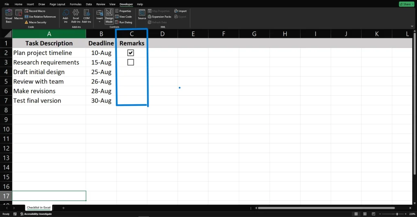This screenshot has height=217, width=417.
Task: Click the 30-Aug date cell
Action: pos(101,101)
